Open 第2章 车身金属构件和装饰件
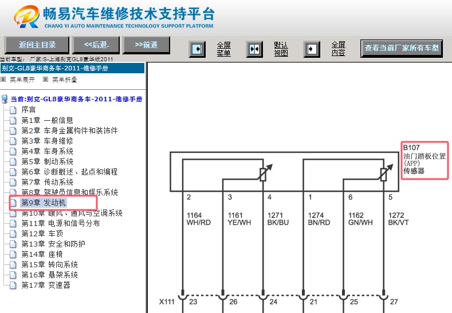The image size is (452, 313). click(69, 130)
